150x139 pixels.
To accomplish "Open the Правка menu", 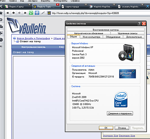I will click(x=13, y=1).
